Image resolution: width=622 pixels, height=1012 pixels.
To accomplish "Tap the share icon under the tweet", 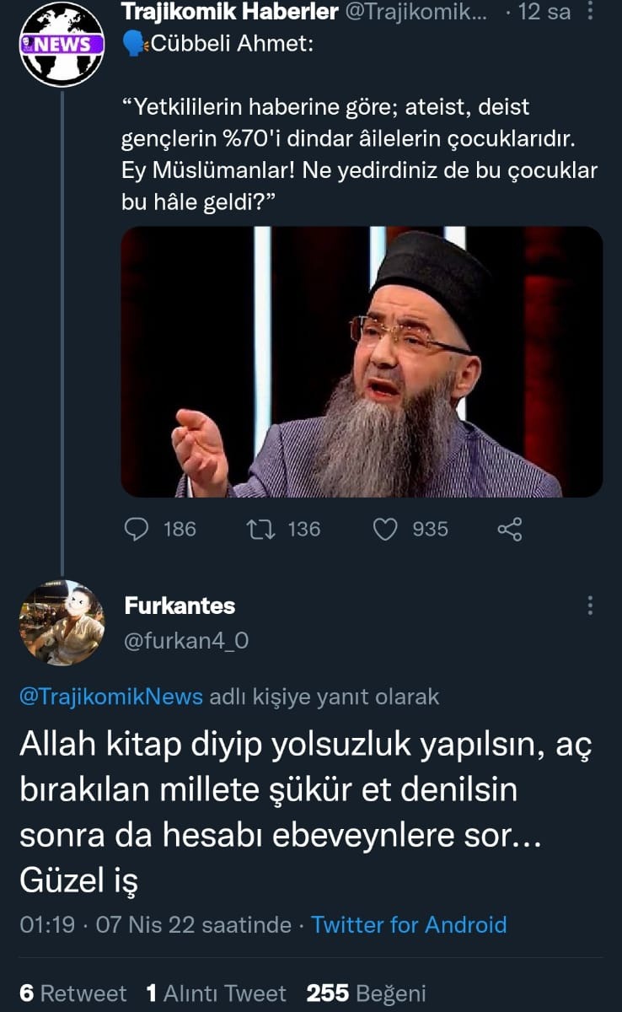I will click(510, 529).
